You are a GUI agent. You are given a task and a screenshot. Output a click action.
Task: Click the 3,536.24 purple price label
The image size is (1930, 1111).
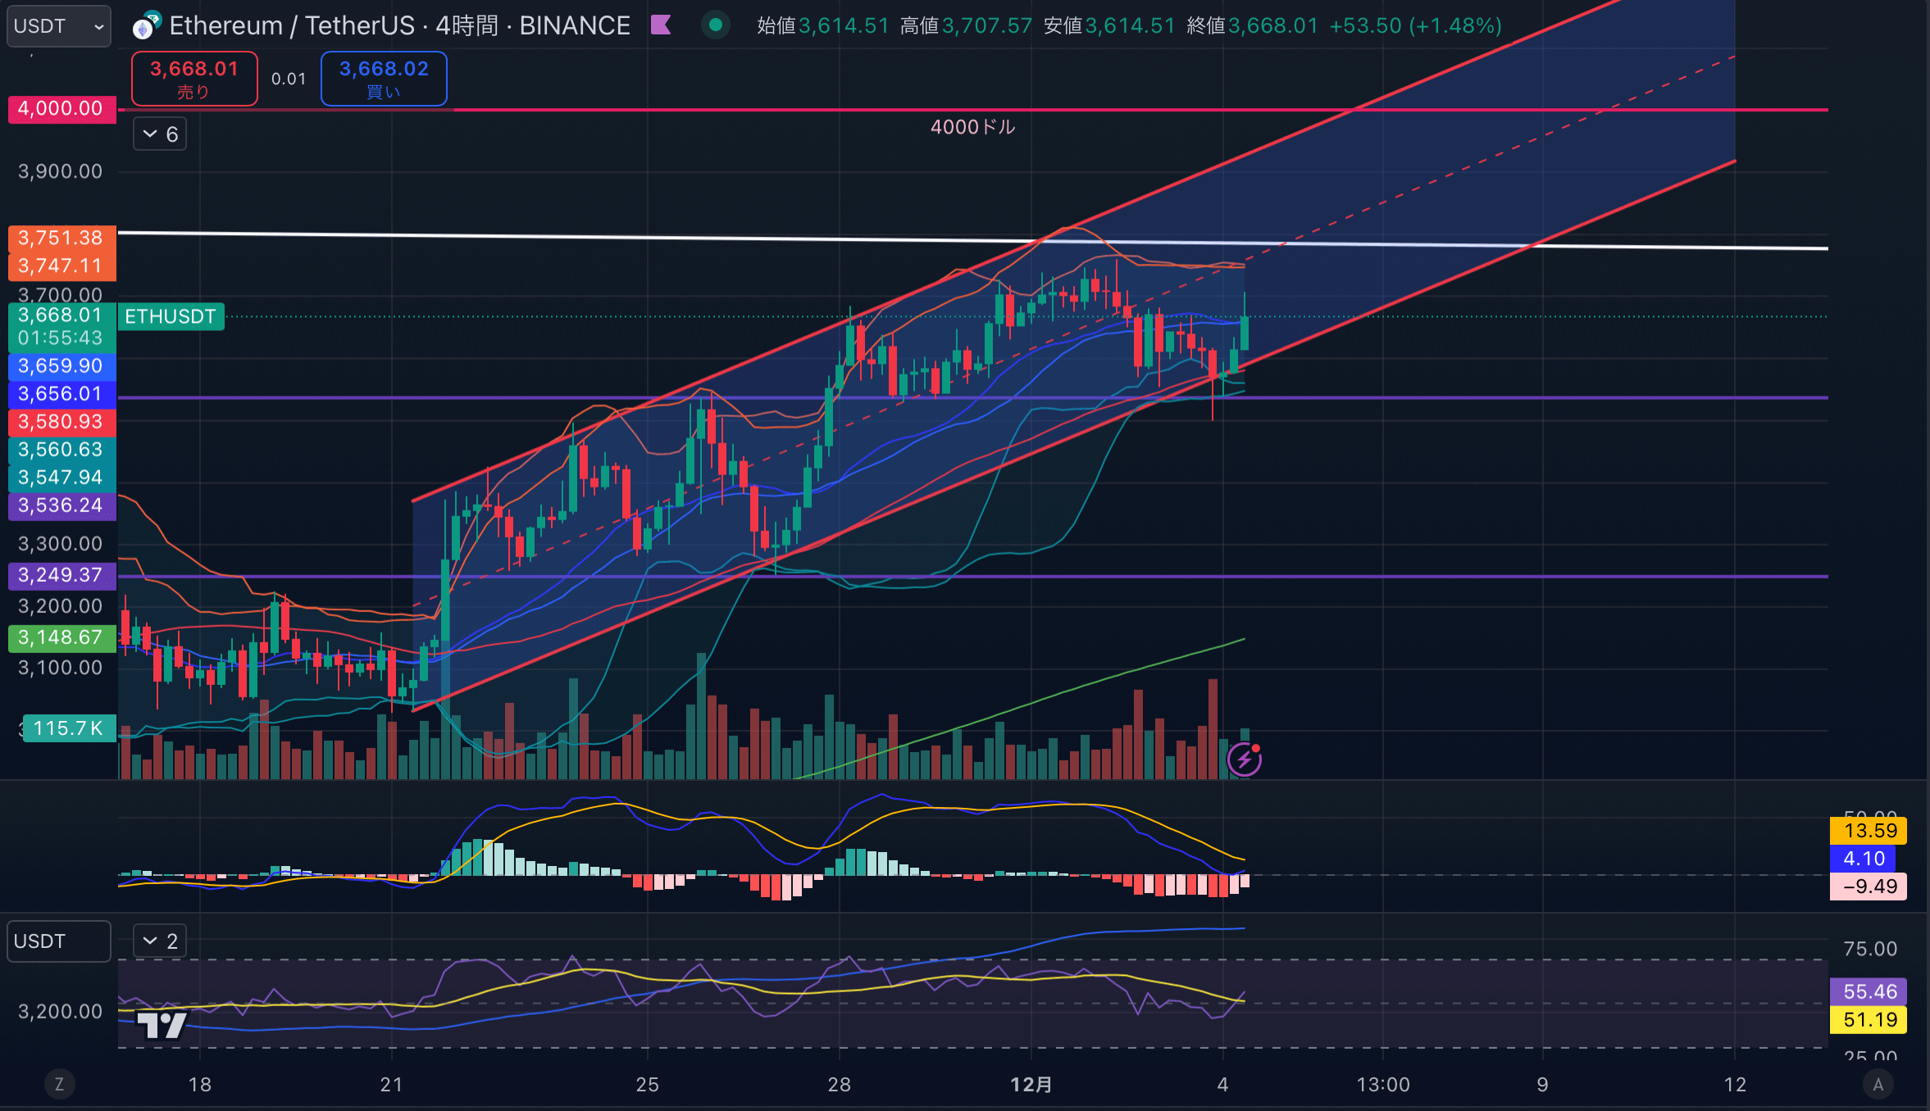tap(61, 506)
